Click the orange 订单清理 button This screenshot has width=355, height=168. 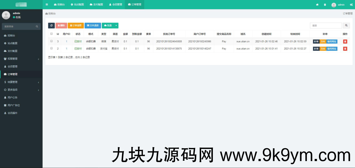tap(76, 26)
